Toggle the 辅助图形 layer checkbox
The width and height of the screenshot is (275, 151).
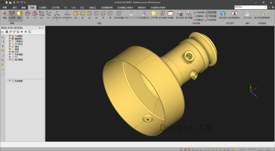click(x=10, y=39)
